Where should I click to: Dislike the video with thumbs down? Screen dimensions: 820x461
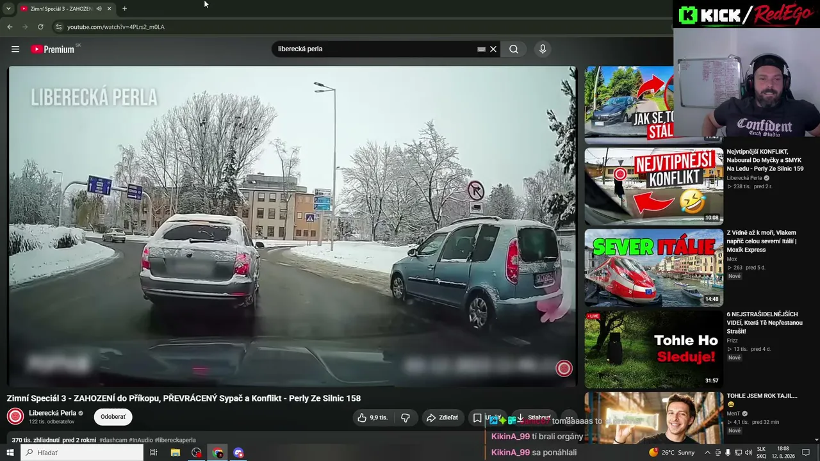[x=406, y=417]
